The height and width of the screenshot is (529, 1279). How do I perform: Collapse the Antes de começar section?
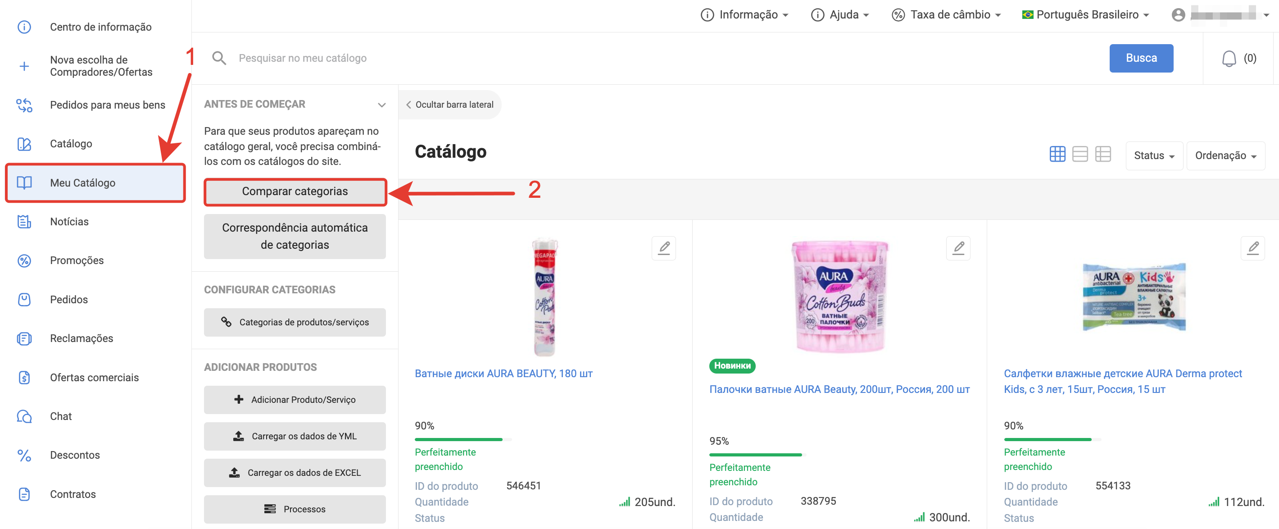pos(381,105)
